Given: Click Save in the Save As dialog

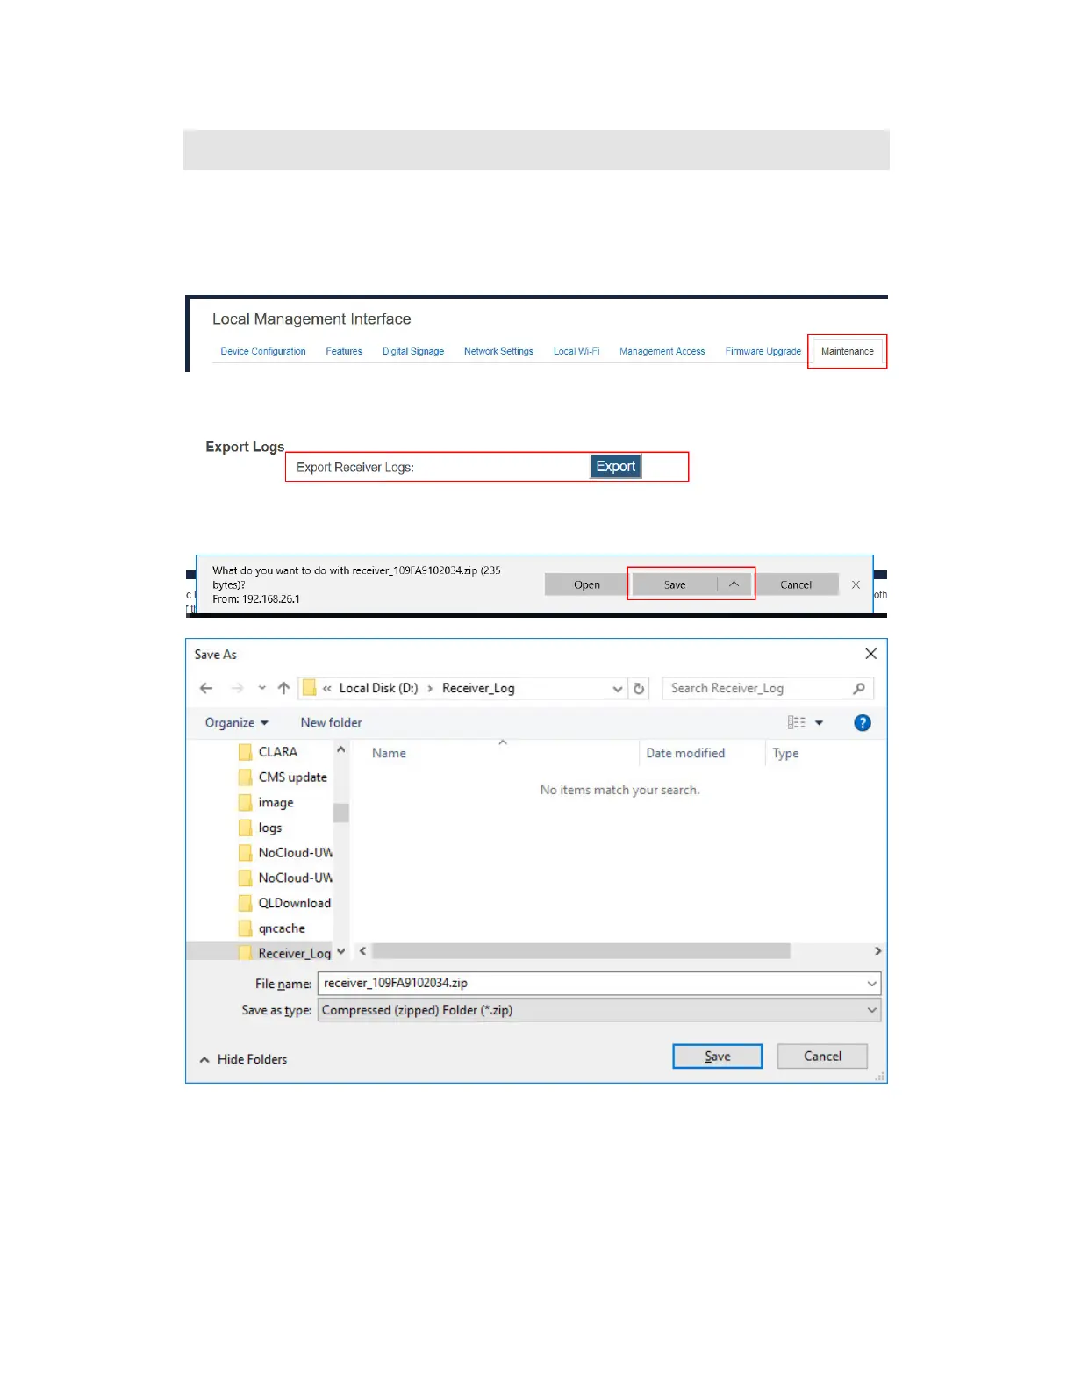Looking at the screenshot, I should [717, 1057].
